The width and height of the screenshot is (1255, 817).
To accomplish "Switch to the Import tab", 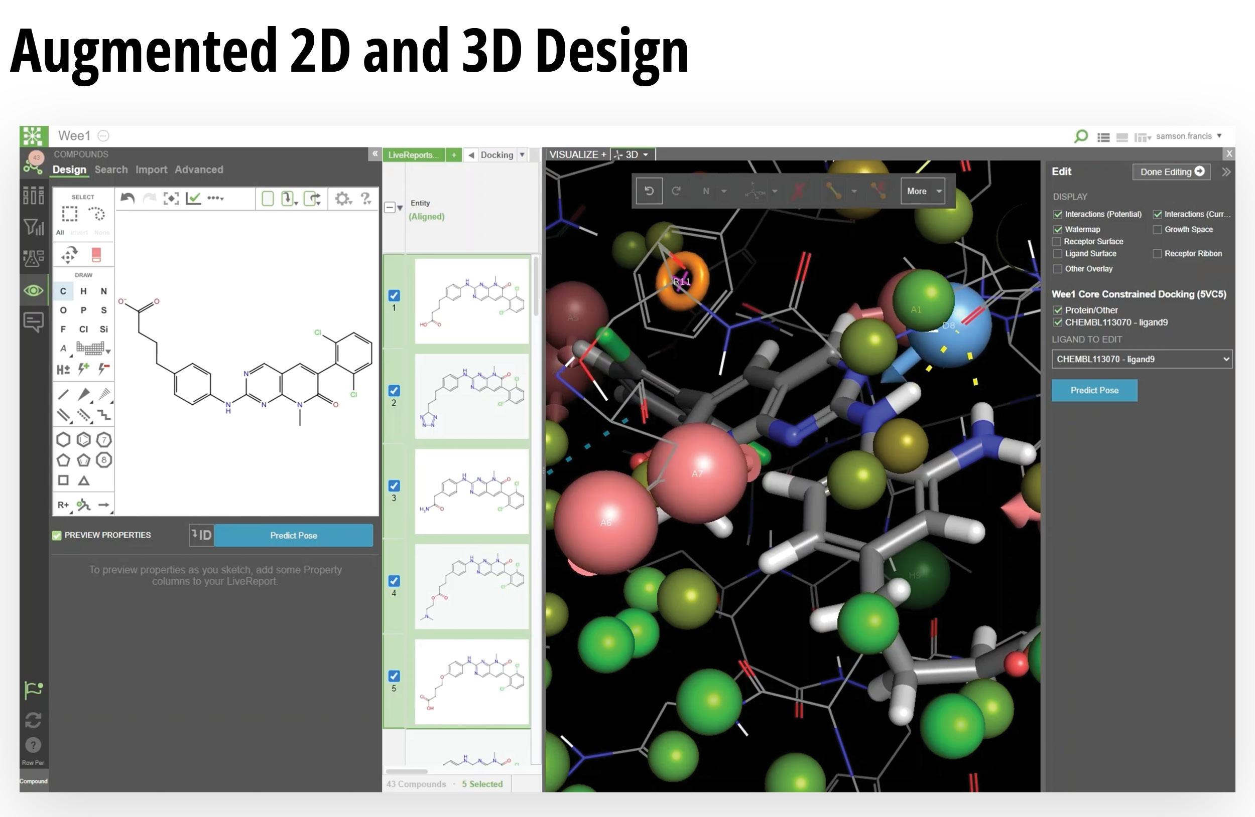I will (151, 170).
